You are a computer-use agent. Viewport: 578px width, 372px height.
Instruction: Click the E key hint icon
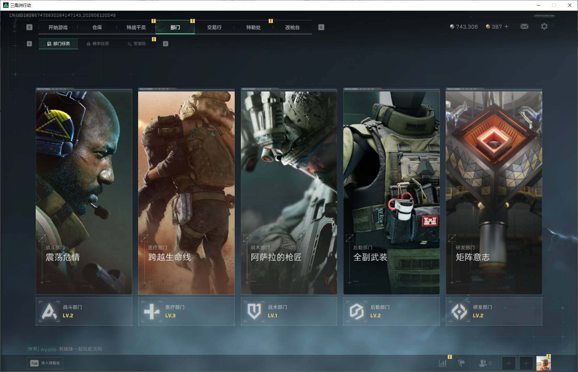(321, 27)
